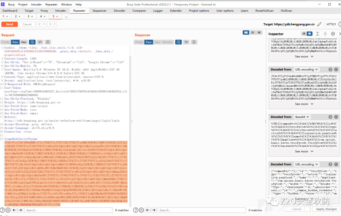Open Request search help icon

click(3, 210)
